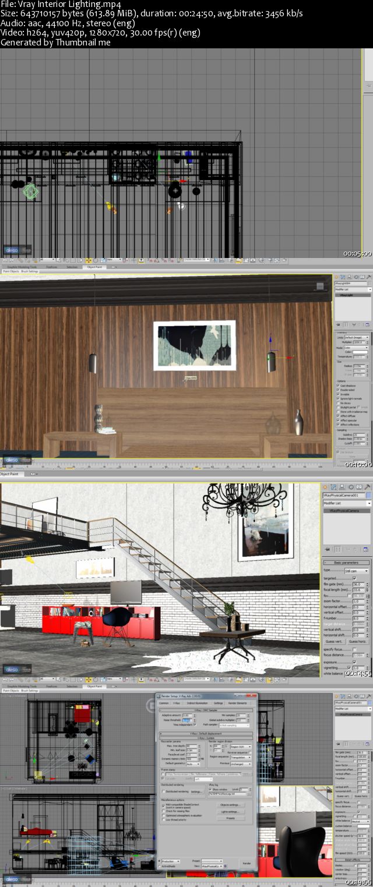
Task: Toggle Show End Result icon under VRayLight stack
Action: (346, 324)
